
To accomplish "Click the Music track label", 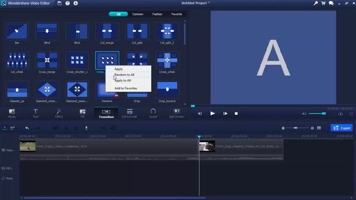I will pos(7,178).
